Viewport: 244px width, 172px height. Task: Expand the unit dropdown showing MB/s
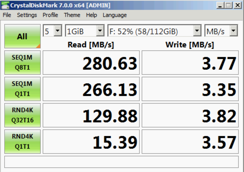[233, 30]
